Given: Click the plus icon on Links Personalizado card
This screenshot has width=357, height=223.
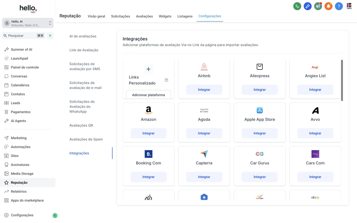Looking at the screenshot, I should [148, 69].
